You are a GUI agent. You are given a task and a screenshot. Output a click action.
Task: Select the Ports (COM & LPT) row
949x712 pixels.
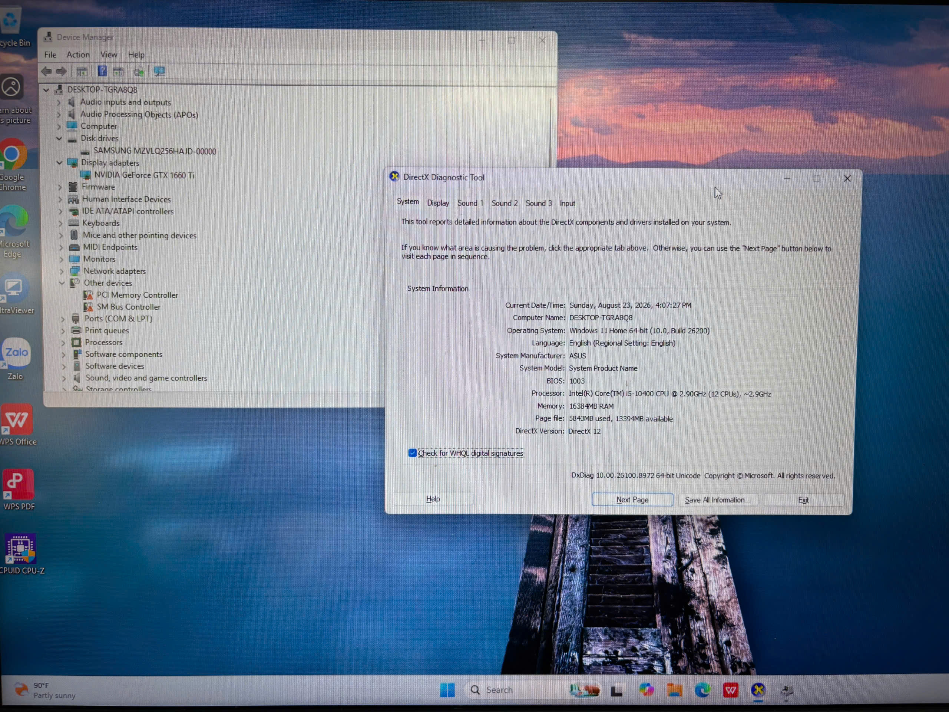(x=112, y=319)
